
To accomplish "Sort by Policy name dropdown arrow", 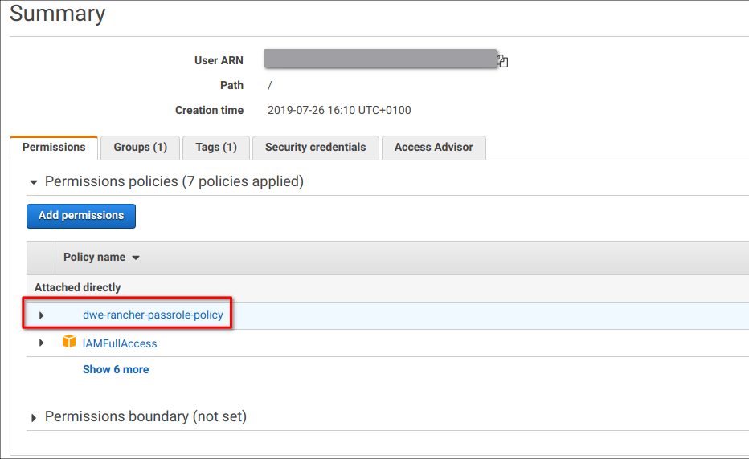I will point(136,258).
